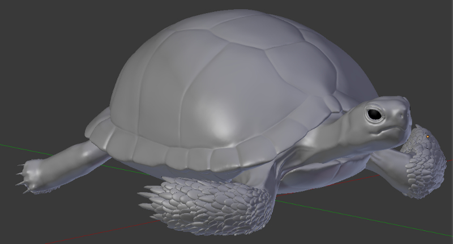Click the turtle's black eye
The image size is (453, 244).
[x=374, y=114]
